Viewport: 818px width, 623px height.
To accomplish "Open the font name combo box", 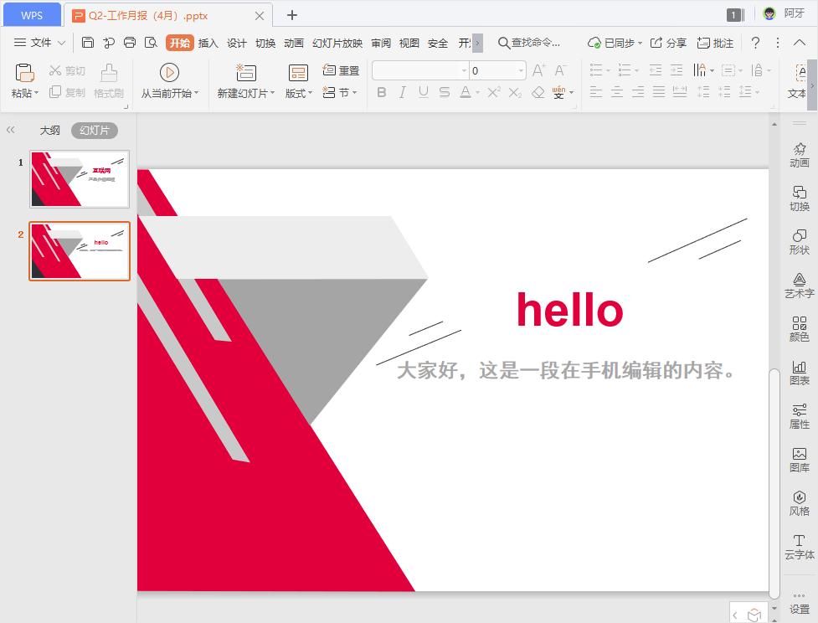I will coord(420,70).
